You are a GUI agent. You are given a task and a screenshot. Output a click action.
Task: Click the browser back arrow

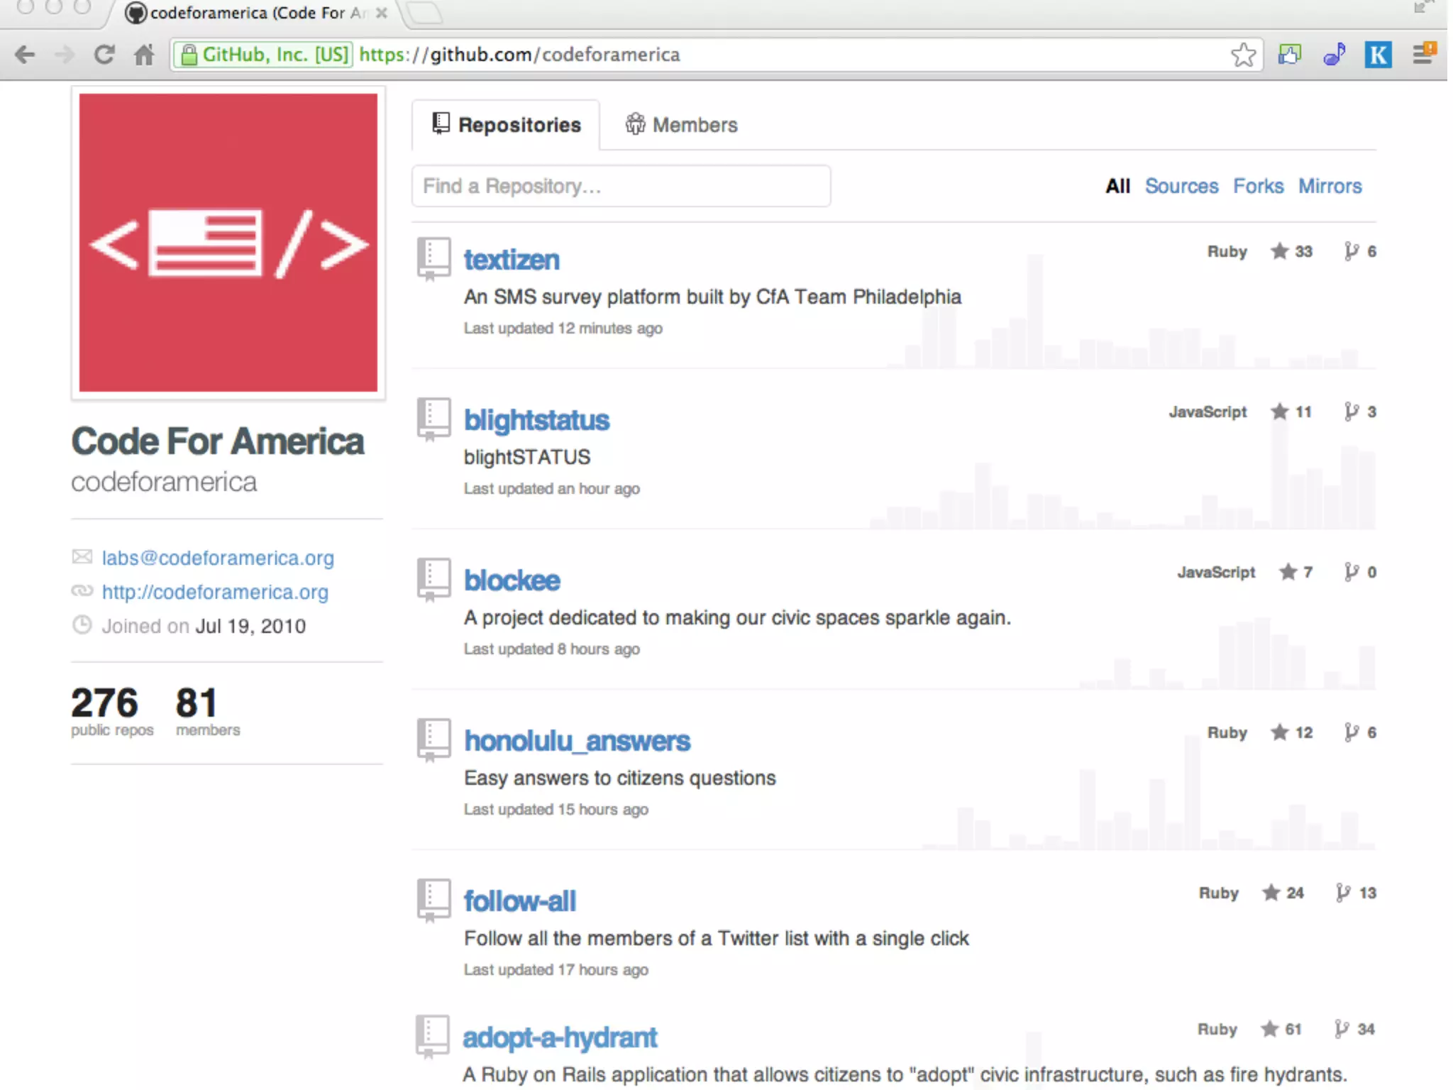25,55
